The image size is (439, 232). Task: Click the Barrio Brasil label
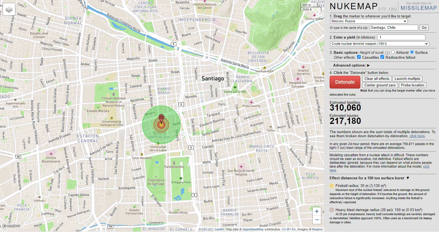click(x=164, y=91)
